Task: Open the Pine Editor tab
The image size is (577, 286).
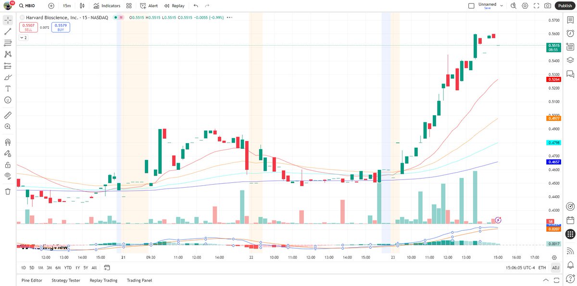Action: coord(32,280)
